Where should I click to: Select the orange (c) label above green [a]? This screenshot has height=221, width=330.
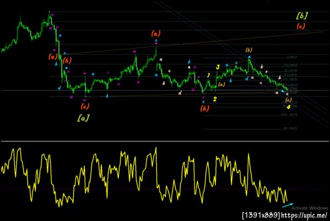point(85,106)
